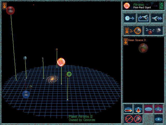This screenshot has height=125, width=166.
Task: Click the 'Pink-Red Giant' label
Action: pos(142,8)
